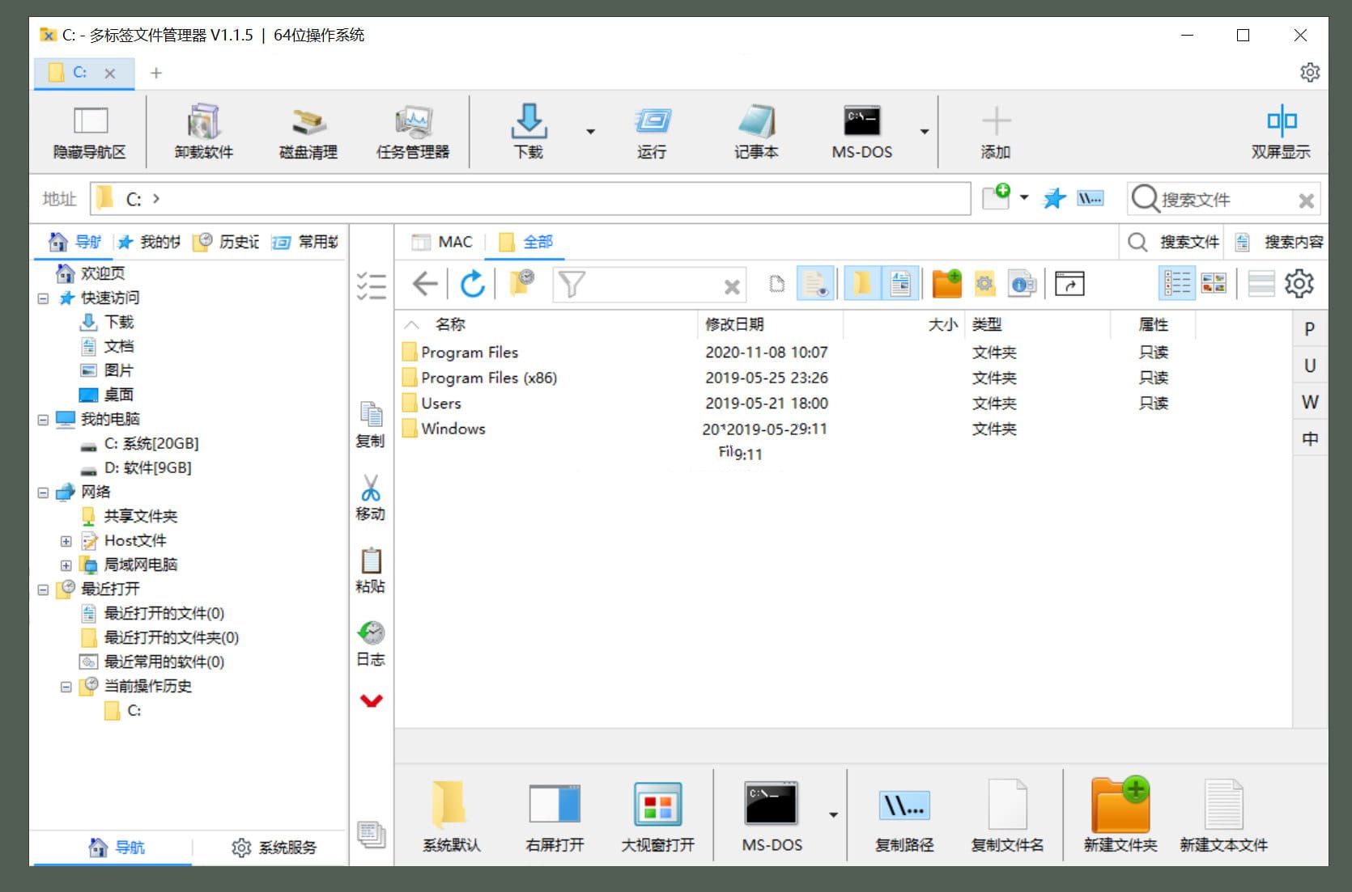1352x892 pixels.
Task: Click 右屏打开 to open in right pane
Action: (555, 815)
